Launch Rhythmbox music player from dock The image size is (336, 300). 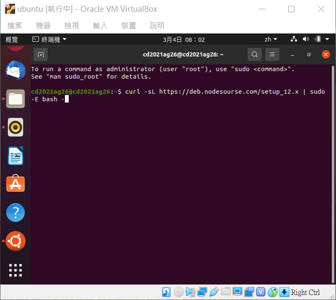(16, 127)
